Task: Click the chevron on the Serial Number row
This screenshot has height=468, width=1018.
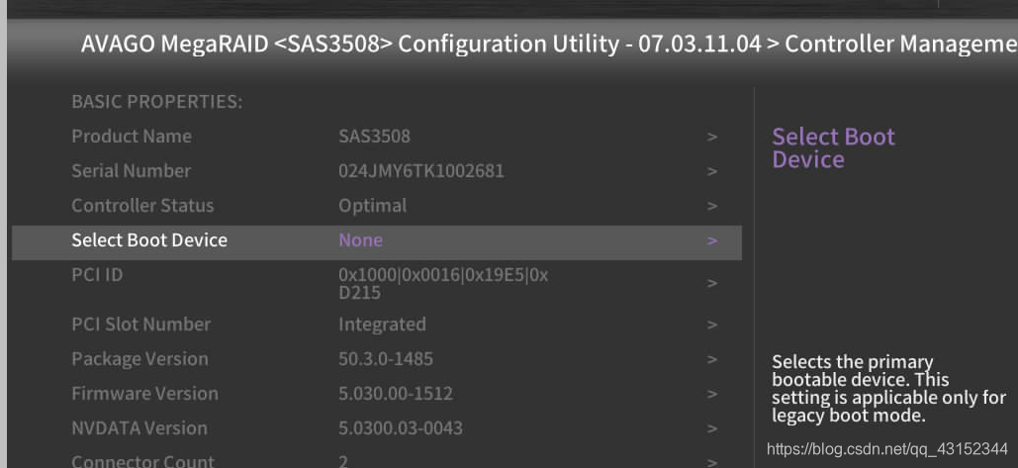Action: point(712,172)
